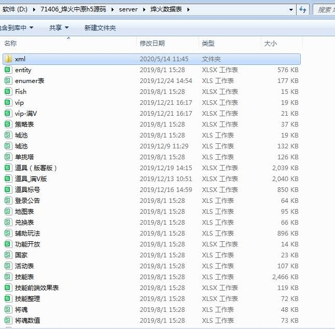The height and width of the screenshot is (329, 335).
Task: Expand the arrow after server breadcrumb
Action: click(144, 10)
